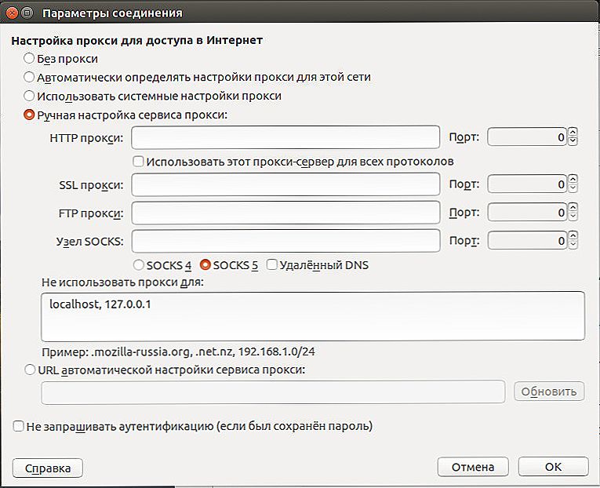Screen dimensions: 600x488
Task: Click the 'Не использовать прокси для' text area
Action: click(313, 316)
